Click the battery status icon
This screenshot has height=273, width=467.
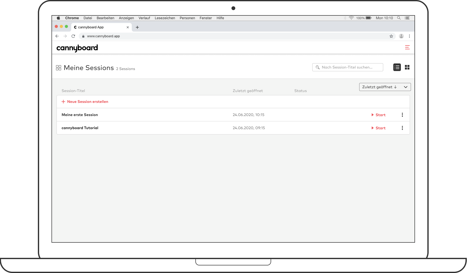(x=369, y=18)
